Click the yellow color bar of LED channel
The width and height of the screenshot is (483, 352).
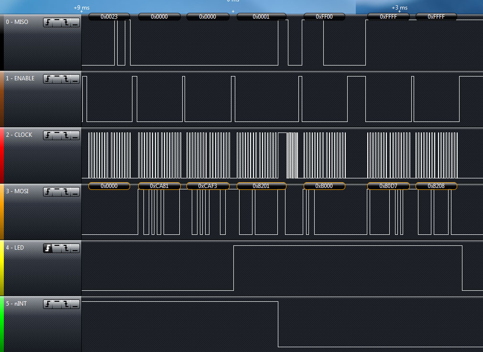[2, 268]
